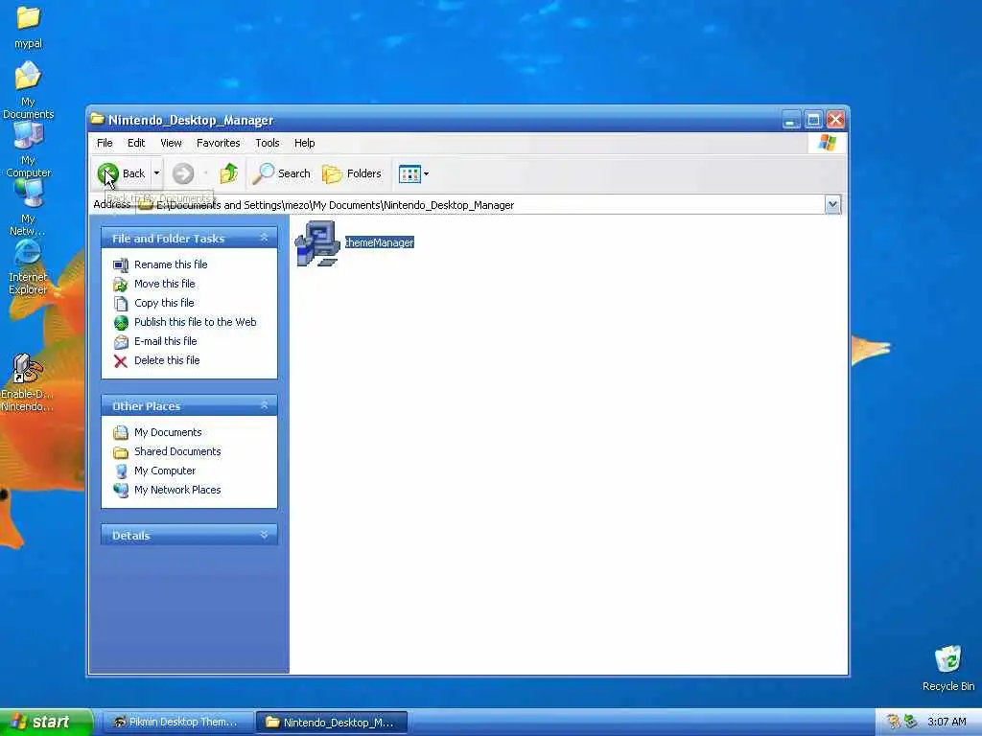The width and height of the screenshot is (982, 736).
Task: Go to My Network Places in Other Places
Action: coord(177,490)
